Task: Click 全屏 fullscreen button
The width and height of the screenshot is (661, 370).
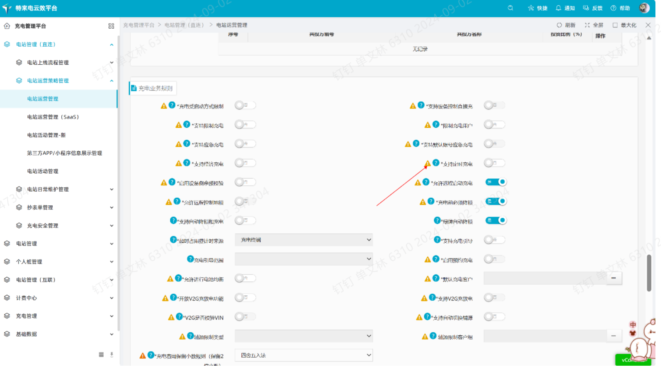Action: coord(594,25)
